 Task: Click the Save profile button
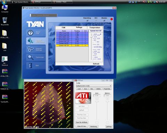pyautogui.click(x=86, y=89)
